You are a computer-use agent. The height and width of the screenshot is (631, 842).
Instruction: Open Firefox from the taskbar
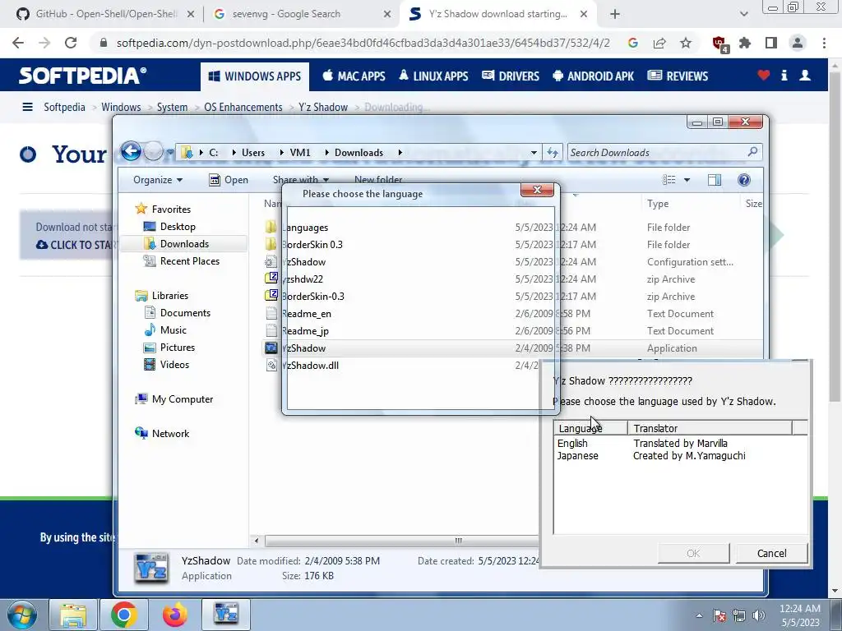[175, 615]
